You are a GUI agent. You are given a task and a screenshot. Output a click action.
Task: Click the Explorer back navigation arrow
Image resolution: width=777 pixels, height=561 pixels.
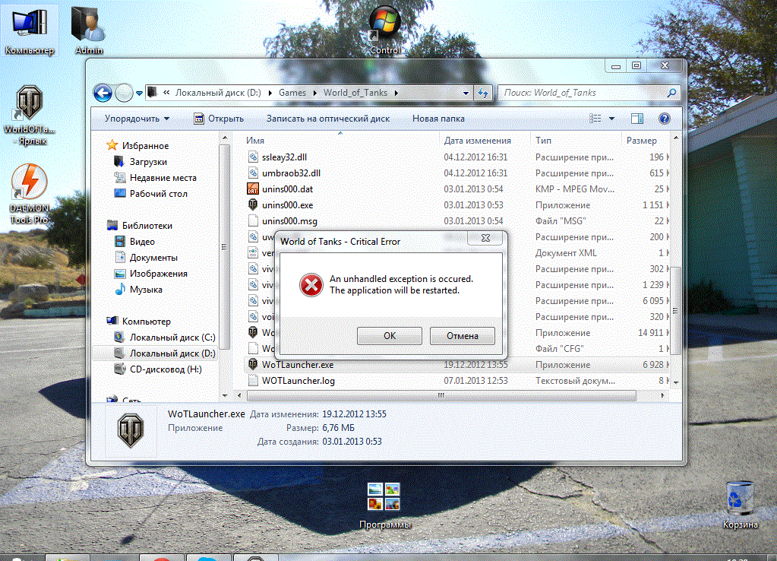103,93
